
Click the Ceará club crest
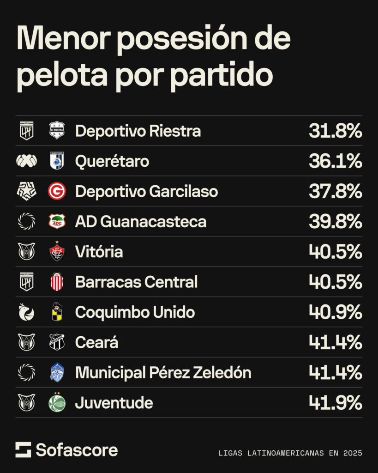click(x=57, y=342)
